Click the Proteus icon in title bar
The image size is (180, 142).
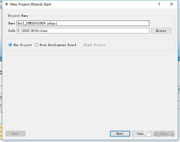[6, 4]
